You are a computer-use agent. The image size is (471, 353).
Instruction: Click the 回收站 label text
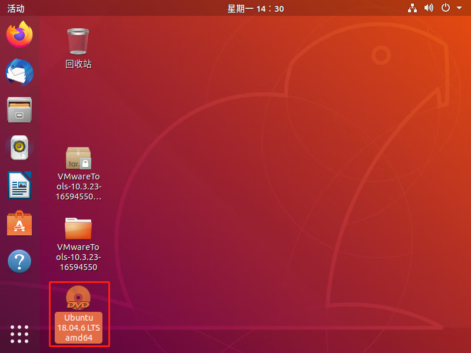click(78, 64)
